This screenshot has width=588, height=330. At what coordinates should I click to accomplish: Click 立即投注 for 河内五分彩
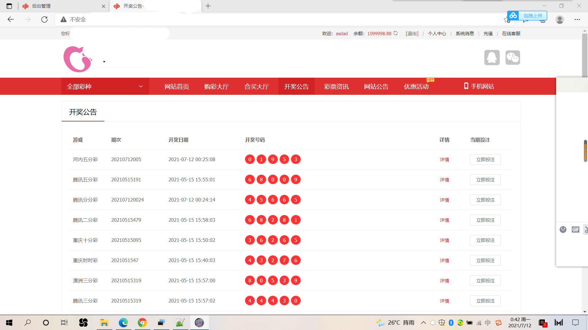pos(485,160)
